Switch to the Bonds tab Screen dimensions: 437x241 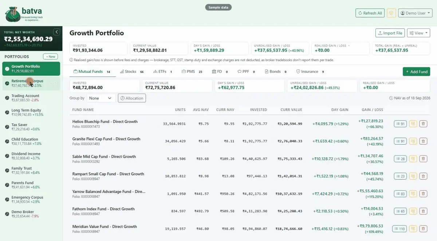tap(276, 72)
